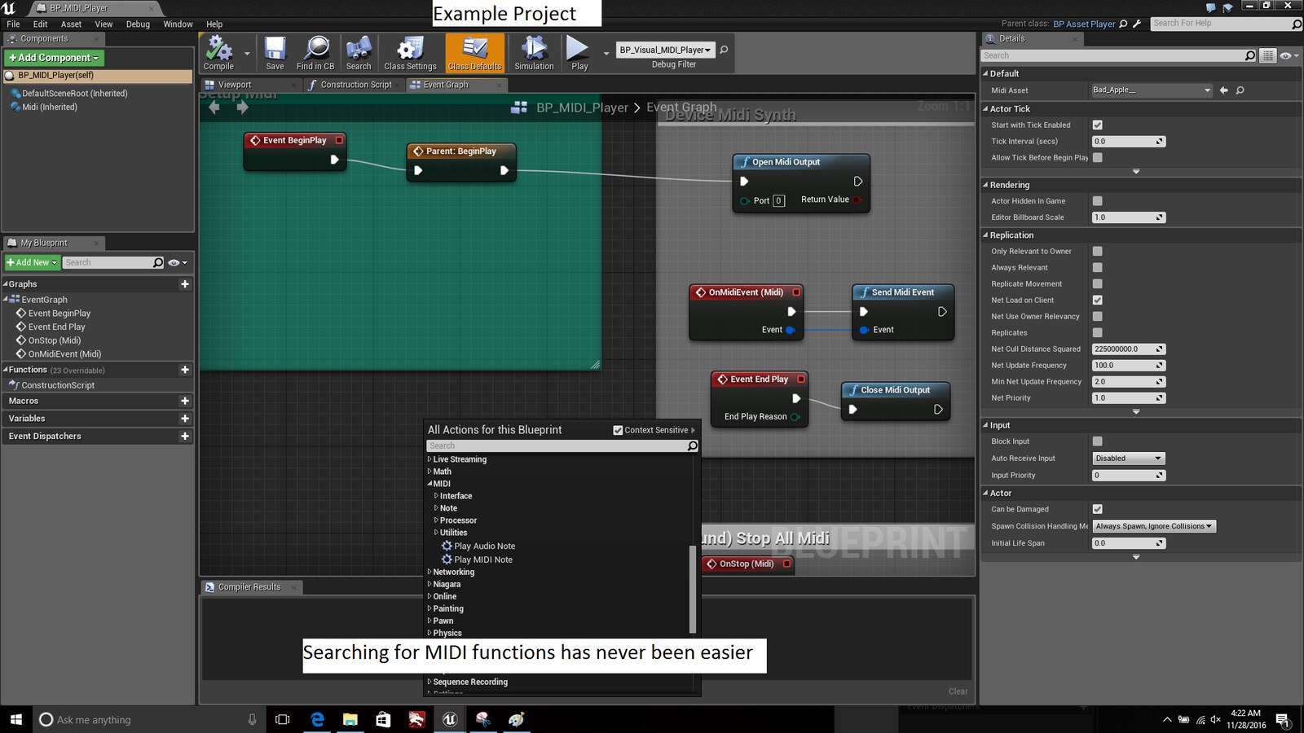Image resolution: width=1304 pixels, height=733 pixels.
Task: Open the Midi Asset Bad_Apple dropdown
Action: click(x=1152, y=90)
